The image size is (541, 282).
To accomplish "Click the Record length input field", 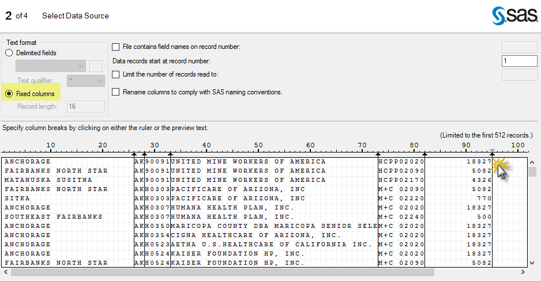I will [x=86, y=106].
